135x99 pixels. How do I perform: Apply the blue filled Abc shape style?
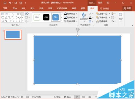[56, 17]
